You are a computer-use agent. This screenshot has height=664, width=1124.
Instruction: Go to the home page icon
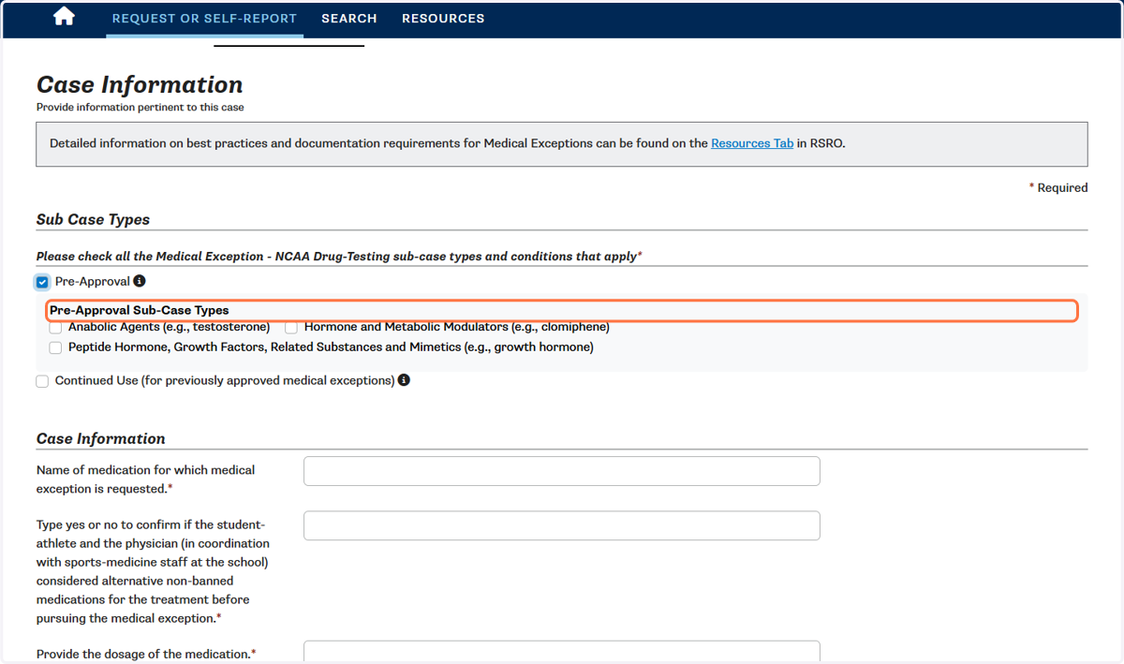[64, 17]
